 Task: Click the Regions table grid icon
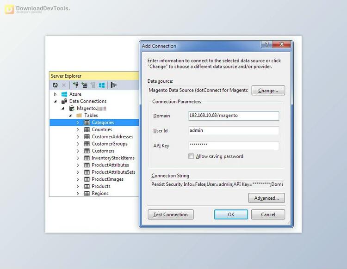(87, 193)
